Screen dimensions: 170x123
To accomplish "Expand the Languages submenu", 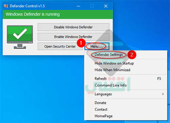I will [x=126, y=94].
